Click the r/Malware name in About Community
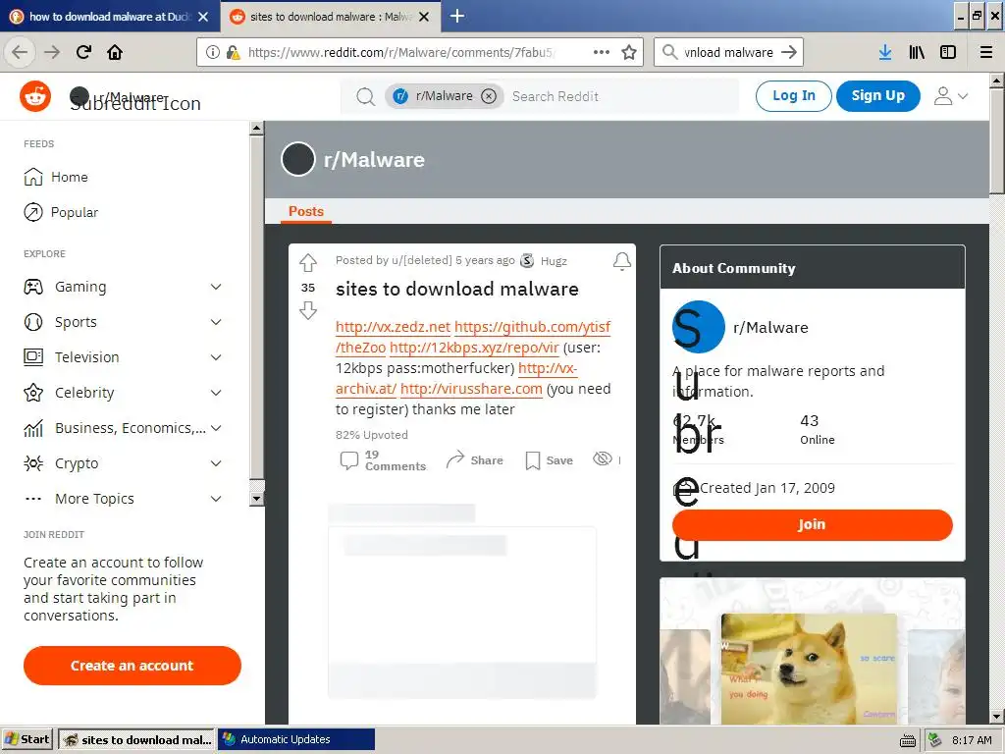 click(770, 328)
